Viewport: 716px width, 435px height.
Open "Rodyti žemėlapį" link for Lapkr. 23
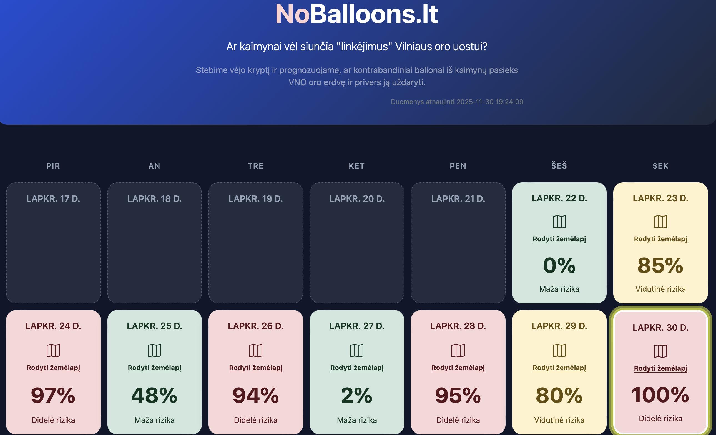pyautogui.click(x=660, y=239)
